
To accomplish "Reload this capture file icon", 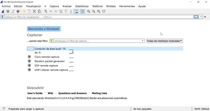I will coord(39,11).
